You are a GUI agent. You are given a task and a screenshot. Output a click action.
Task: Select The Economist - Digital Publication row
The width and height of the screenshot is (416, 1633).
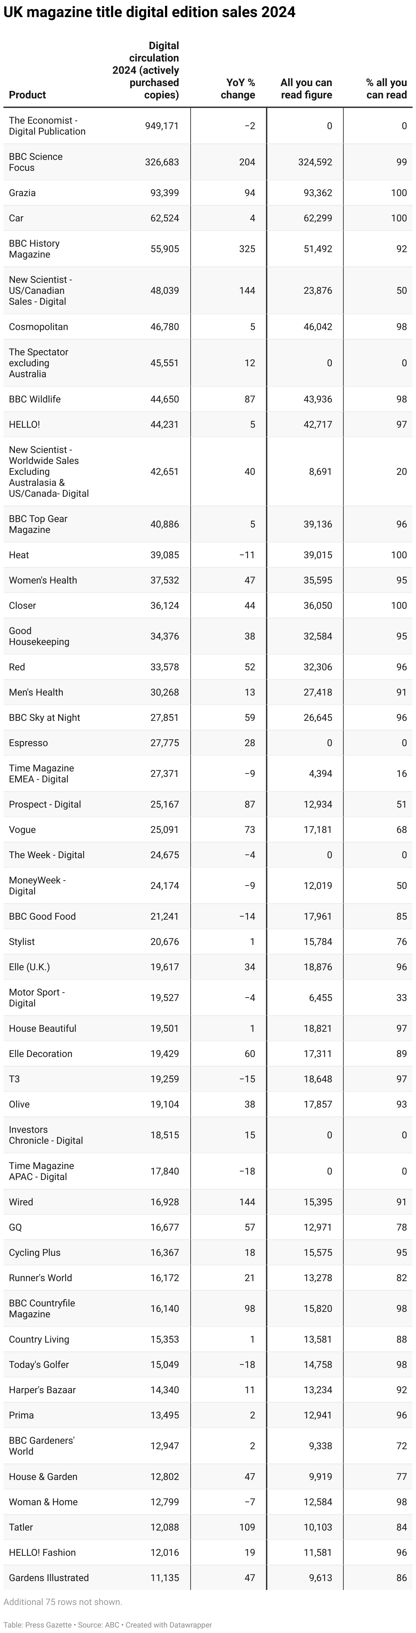click(208, 125)
